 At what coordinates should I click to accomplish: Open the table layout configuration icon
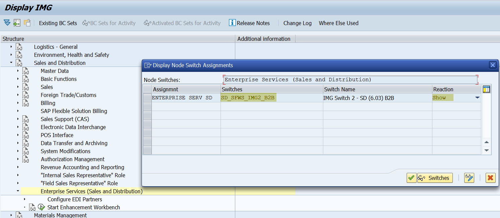click(487, 89)
